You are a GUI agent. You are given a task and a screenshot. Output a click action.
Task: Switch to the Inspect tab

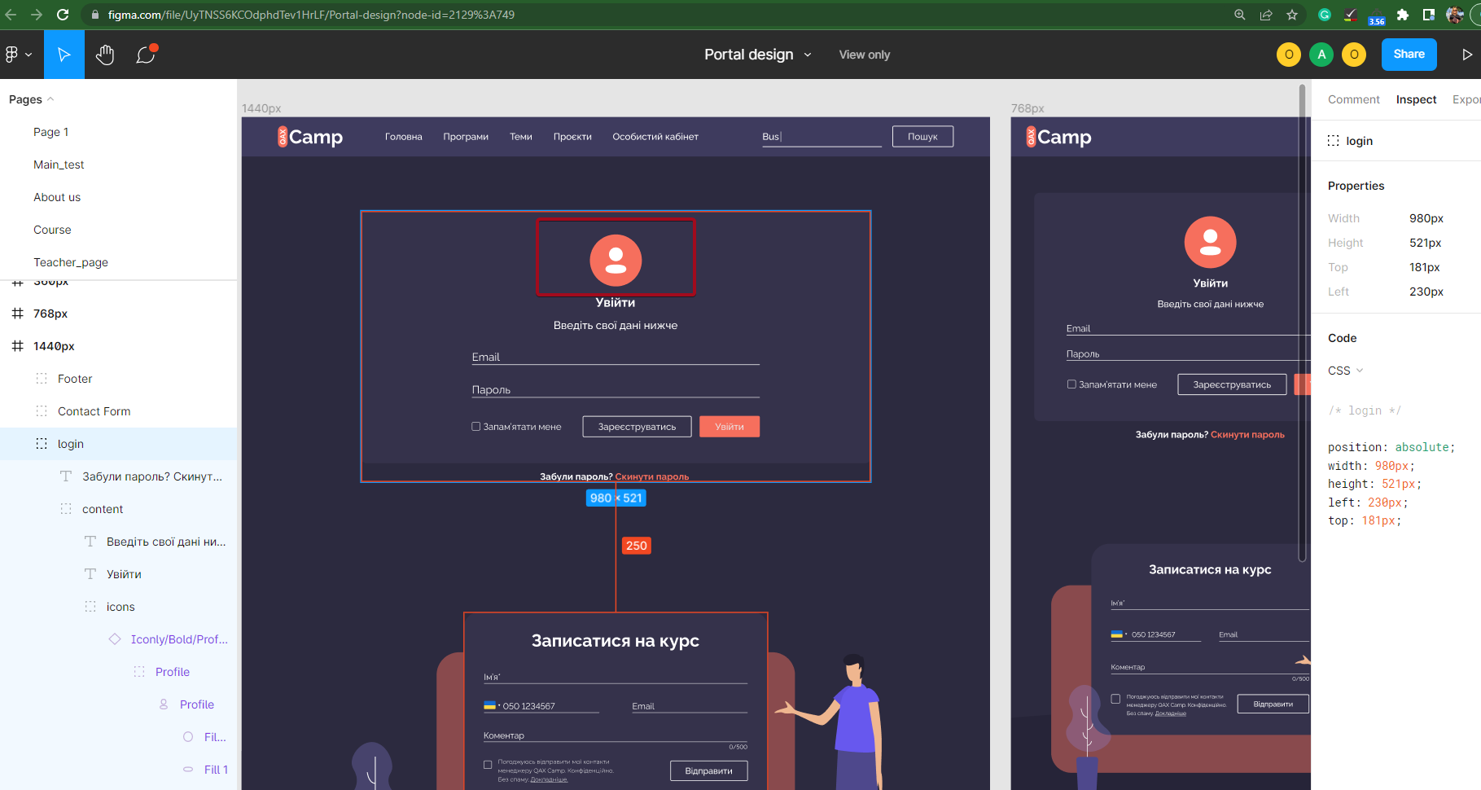(x=1416, y=99)
